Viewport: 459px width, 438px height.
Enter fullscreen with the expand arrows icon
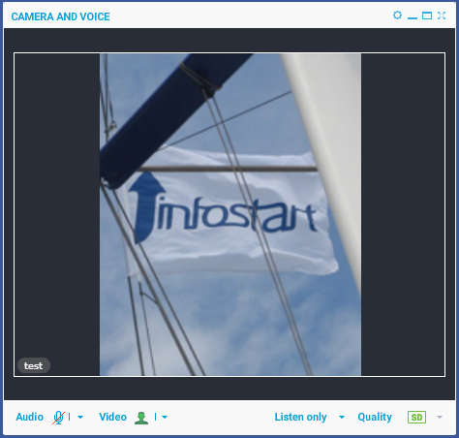click(442, 16)
